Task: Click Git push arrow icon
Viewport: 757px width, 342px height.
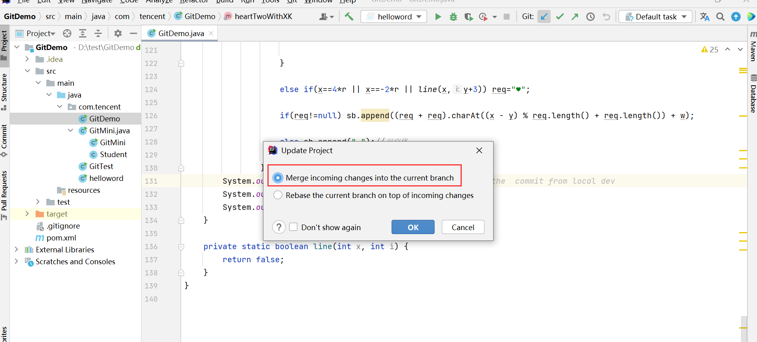Action: click(575, 17)
